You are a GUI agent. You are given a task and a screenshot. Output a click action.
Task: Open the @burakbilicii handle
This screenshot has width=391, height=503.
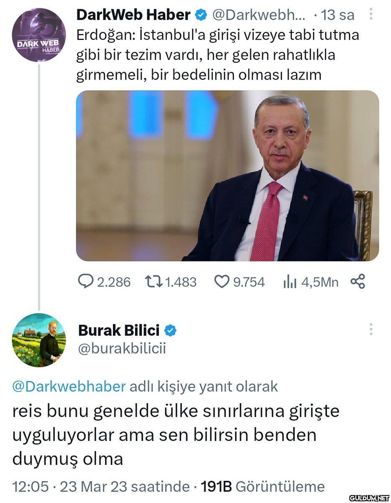pos(122,349)
